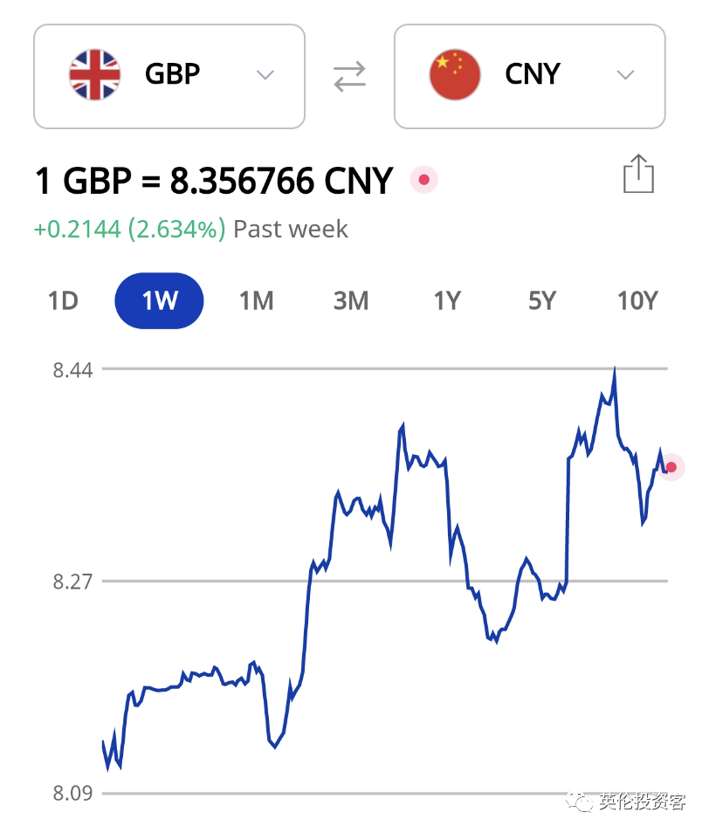709x833 pixels.
Task: Swap GBP and CNY currencies
Action: [x=349, y=76]
